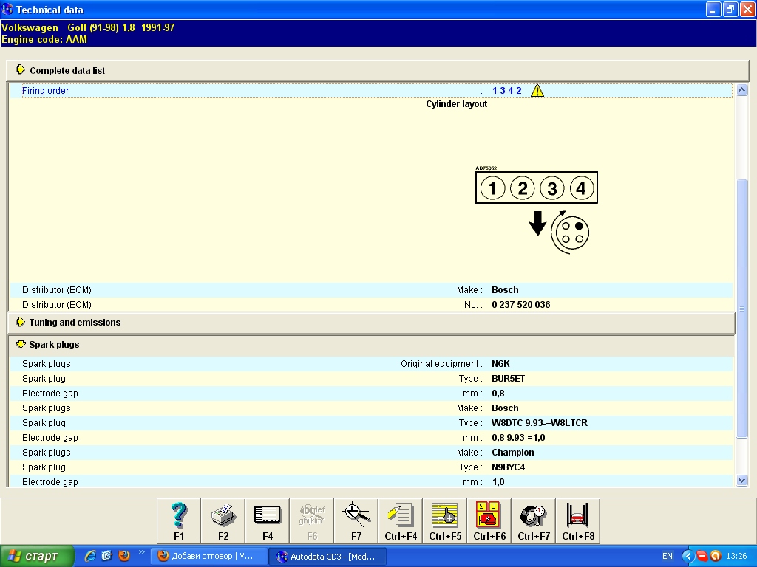Switch to Firefox window in taskbar
The image size is (757, 567).
(205, 556)
